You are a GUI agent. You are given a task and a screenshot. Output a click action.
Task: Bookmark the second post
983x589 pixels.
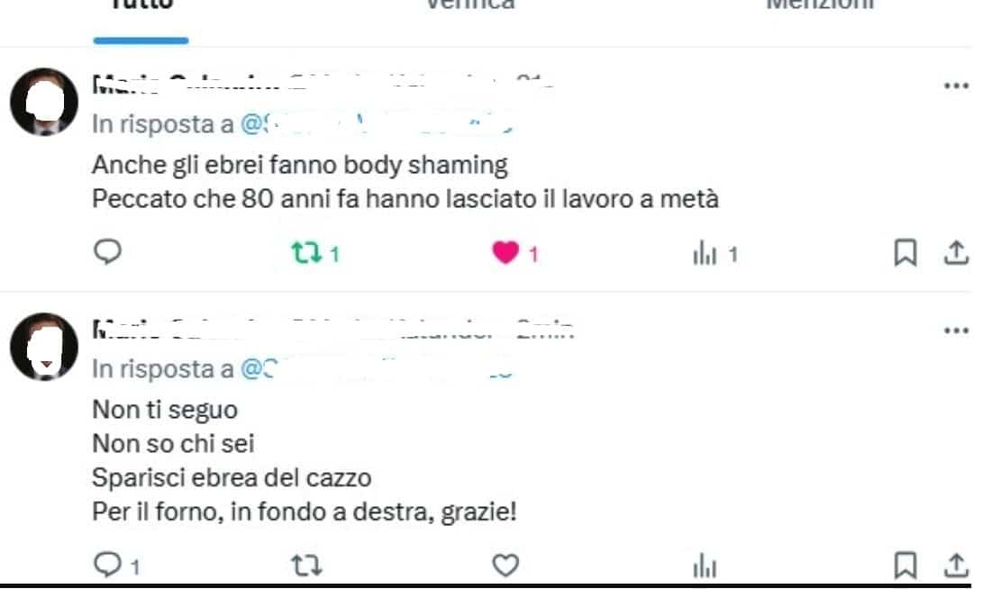click(x=906, y=566)
